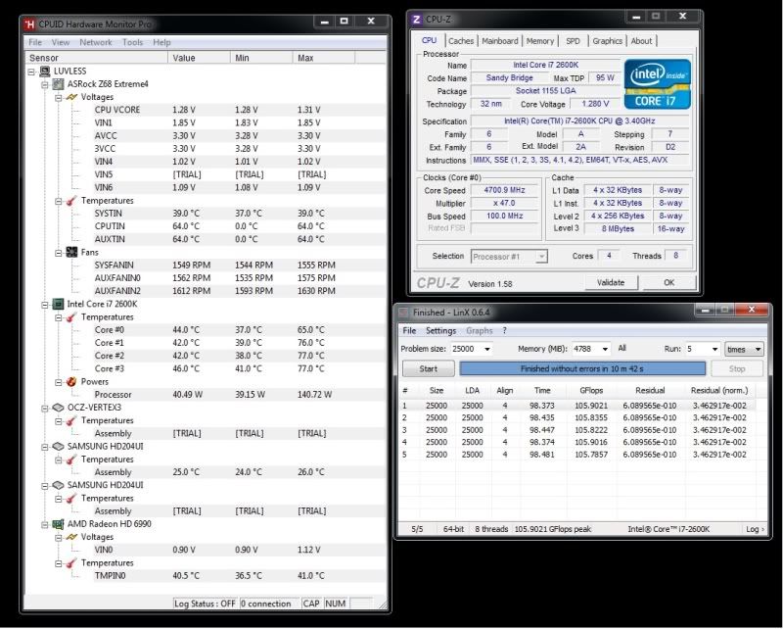The width and height of the screenshot is (783, 629).
Task: Open the Help menu in Hardware Monitor
Action: pyautogui.click(x=161, y=42)
